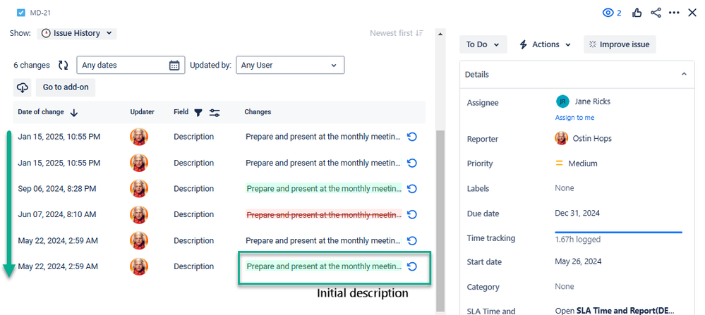
Task: Click the Labels value None
Action: [x=565, y=188]
